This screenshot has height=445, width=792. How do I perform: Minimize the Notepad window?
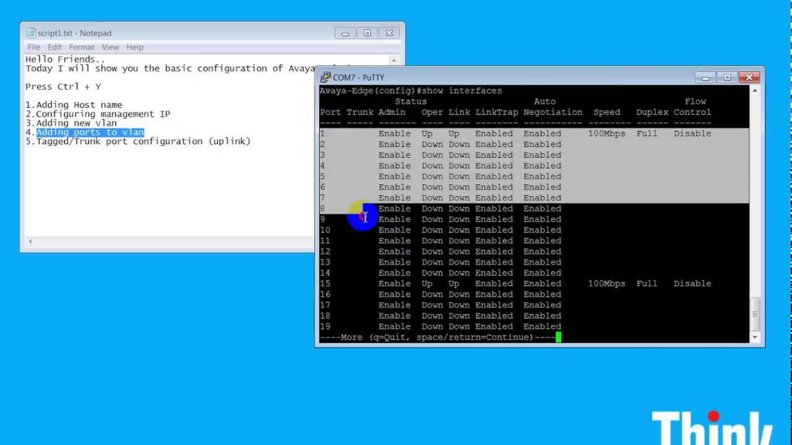coord(345,33)
